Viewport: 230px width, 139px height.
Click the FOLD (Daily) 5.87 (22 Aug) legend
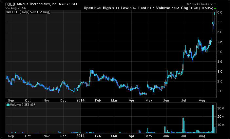(x=30, y=12)
